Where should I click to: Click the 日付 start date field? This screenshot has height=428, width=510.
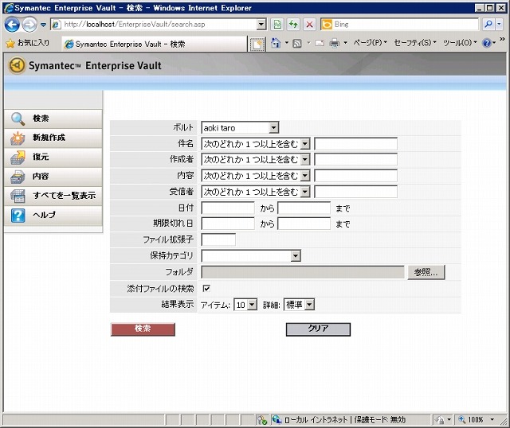[x=228, y=208]
